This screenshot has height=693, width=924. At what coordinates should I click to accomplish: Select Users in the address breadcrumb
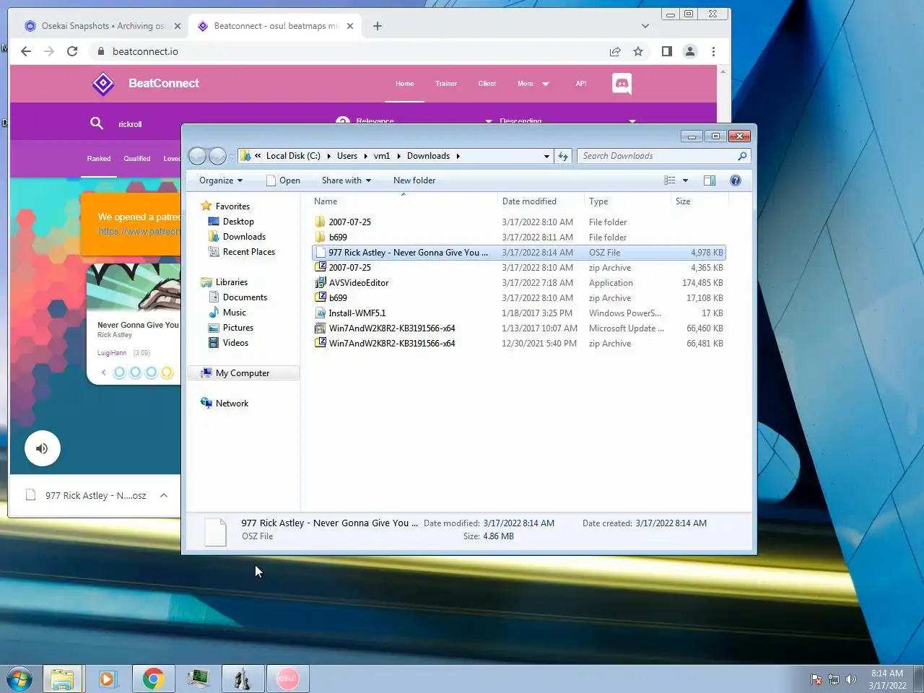(x=347, y=156)
